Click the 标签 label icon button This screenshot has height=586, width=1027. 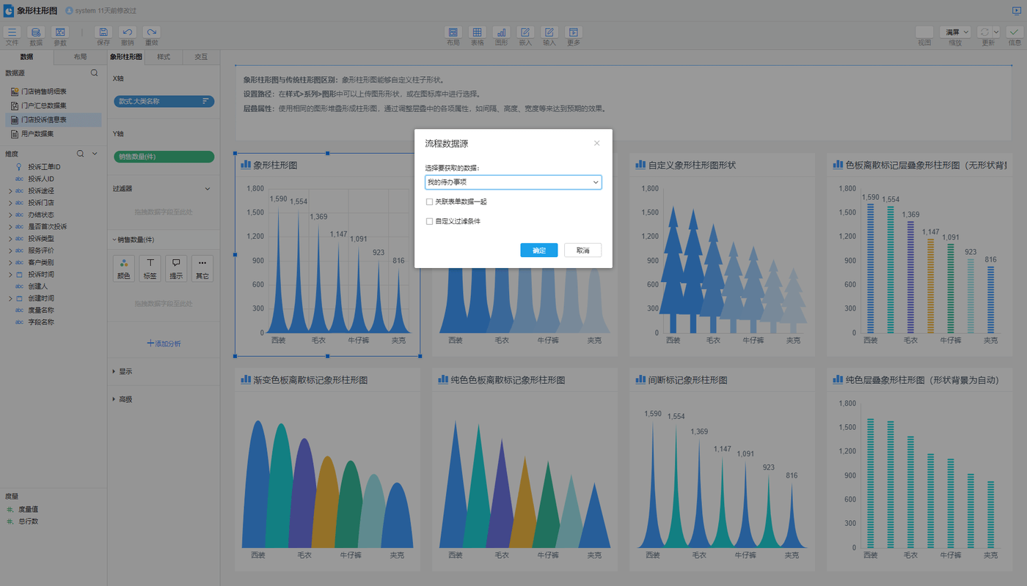click(x=150, y=268)
